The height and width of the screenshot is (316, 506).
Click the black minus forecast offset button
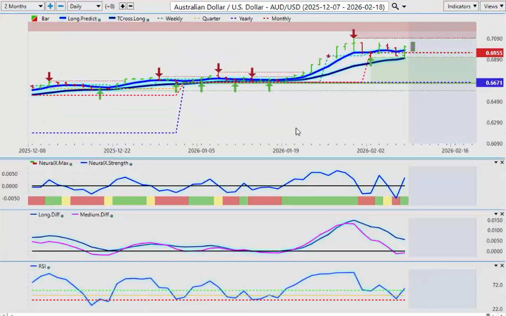pos(131,6)
